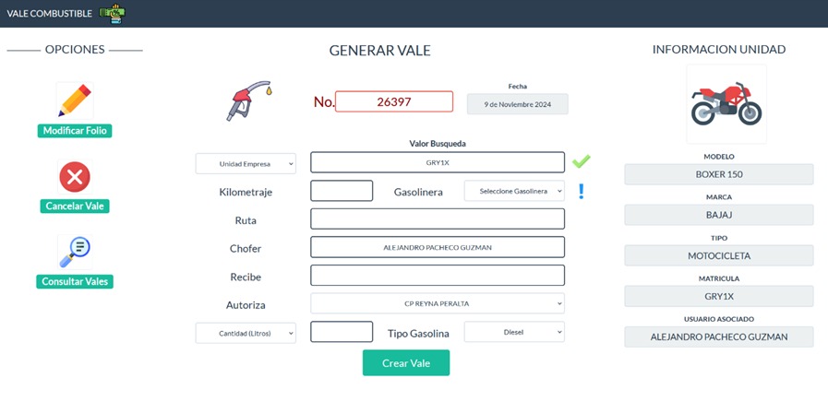Click the magnifier Consultar Vales icon

pos(75,252)
